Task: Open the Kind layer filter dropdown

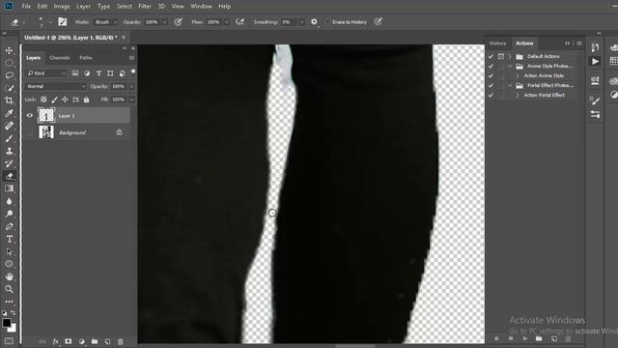Action: tap(46, 73)
